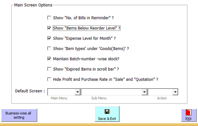This screenshot has width=198, height=126.
Task: Uncheck "Expense Level for Month" option
Action: click(x=49, y=38)
